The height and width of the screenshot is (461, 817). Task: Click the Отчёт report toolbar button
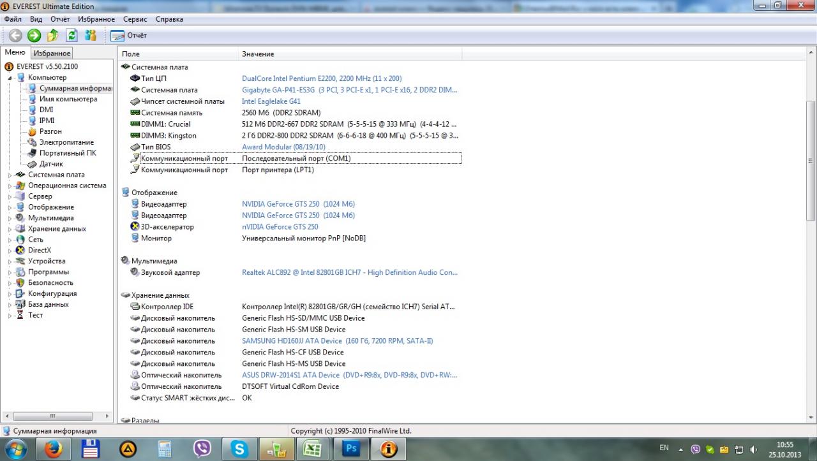point(129,36)
